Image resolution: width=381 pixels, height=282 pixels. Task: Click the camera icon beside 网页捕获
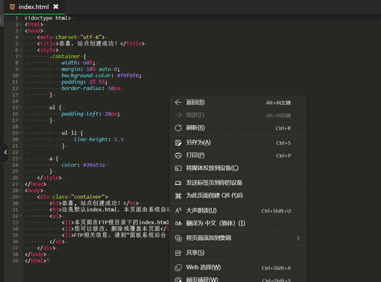click(178, 279)
